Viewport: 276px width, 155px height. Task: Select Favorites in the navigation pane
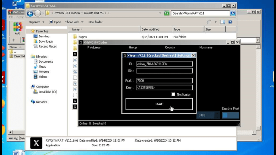42,31
